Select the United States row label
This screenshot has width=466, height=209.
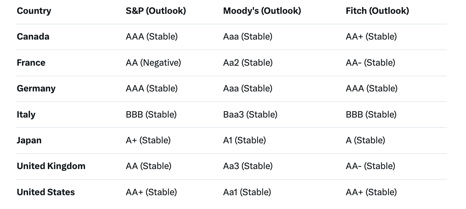[x=46, y=192]
